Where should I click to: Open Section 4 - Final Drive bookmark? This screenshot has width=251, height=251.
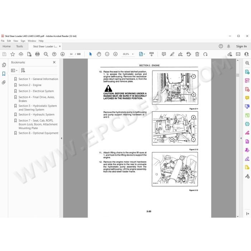coord(37,99)
